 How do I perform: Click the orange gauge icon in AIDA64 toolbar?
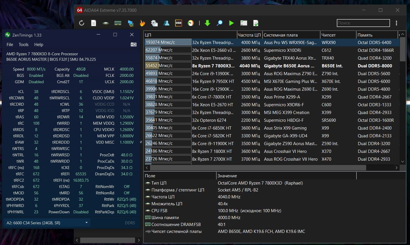pos(191,23)
